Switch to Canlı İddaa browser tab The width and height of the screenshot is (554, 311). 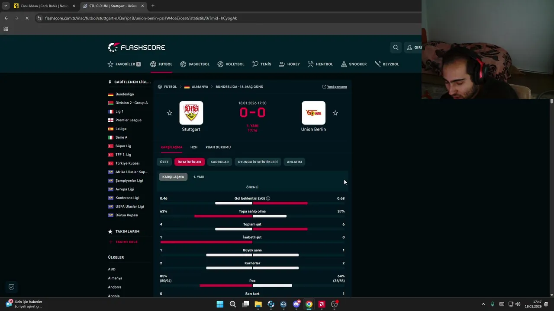(x=44, y=6)
